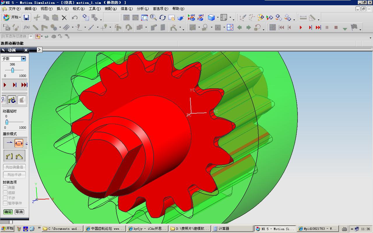The width and height of the screenshot is (373, 233).
Task: Open the 文件(F) menu
Action: click(x=14, y=9)
